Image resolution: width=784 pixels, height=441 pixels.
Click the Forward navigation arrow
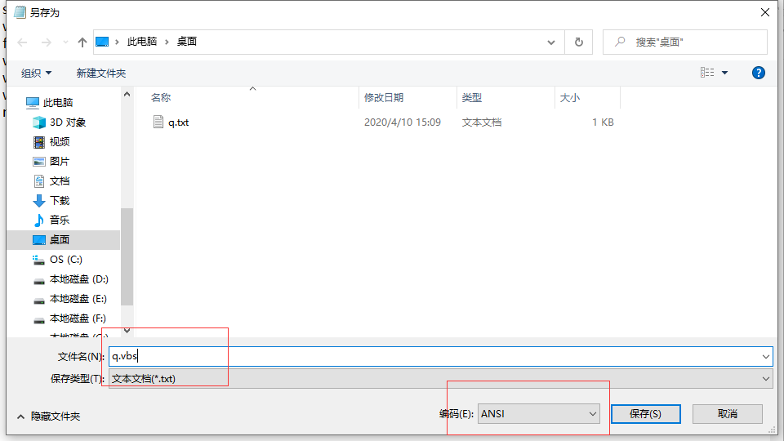[46, 42]
